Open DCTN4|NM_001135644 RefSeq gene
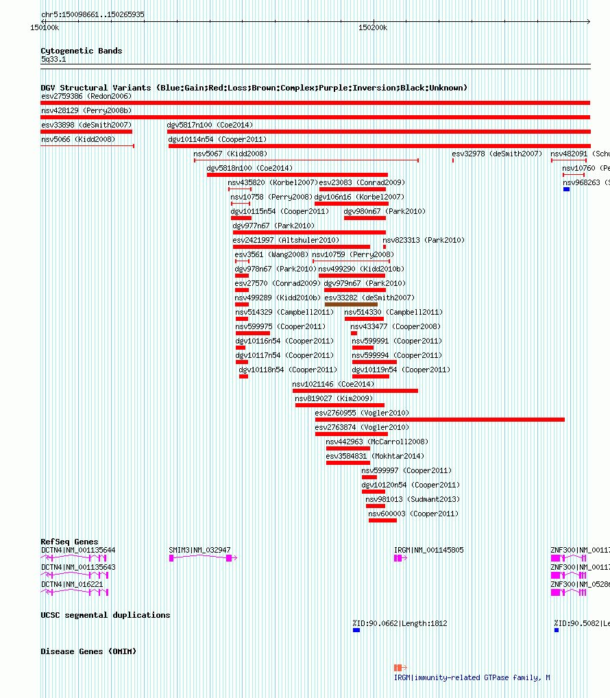Screen dimensions: 610x698 tap(78, 550)
